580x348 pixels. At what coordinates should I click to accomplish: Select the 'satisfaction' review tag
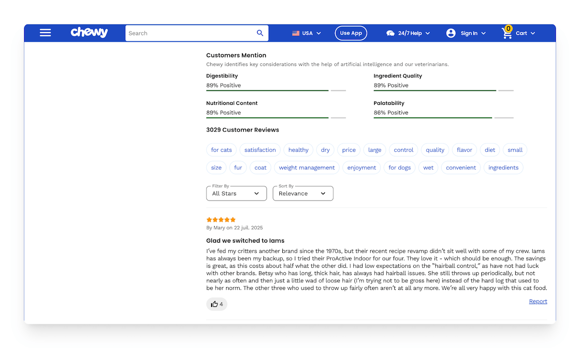[x=260, y=150]
